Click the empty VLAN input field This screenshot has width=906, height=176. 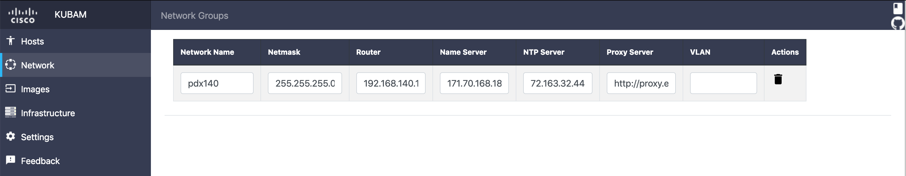pos(723,83)
